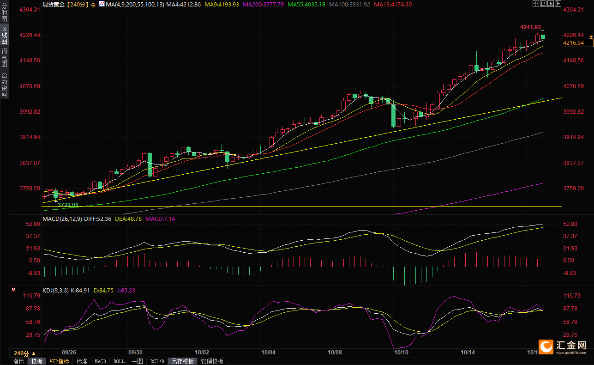The image size is (594, 365).
Task: Select the VIP指标 tab
Action: [59, 361]
